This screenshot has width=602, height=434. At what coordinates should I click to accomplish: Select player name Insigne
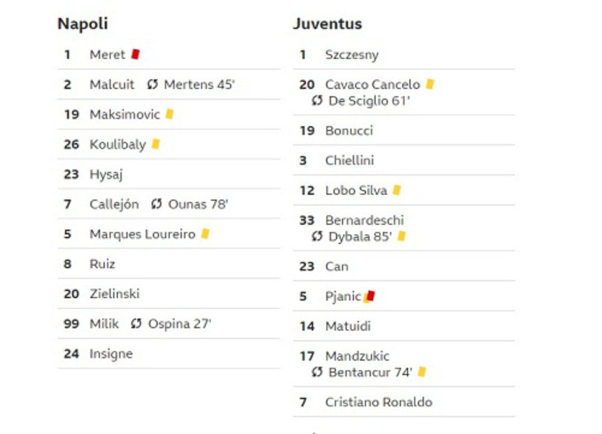pyautogui.click(x=111, y=353)
